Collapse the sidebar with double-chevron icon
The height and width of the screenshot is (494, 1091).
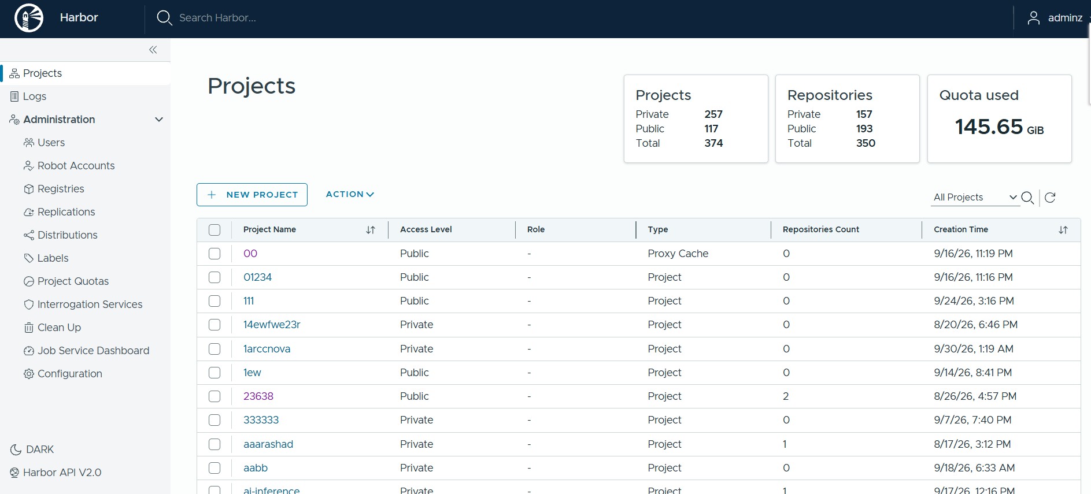pos(153,50)
